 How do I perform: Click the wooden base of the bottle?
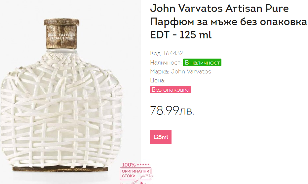[60, 169]
